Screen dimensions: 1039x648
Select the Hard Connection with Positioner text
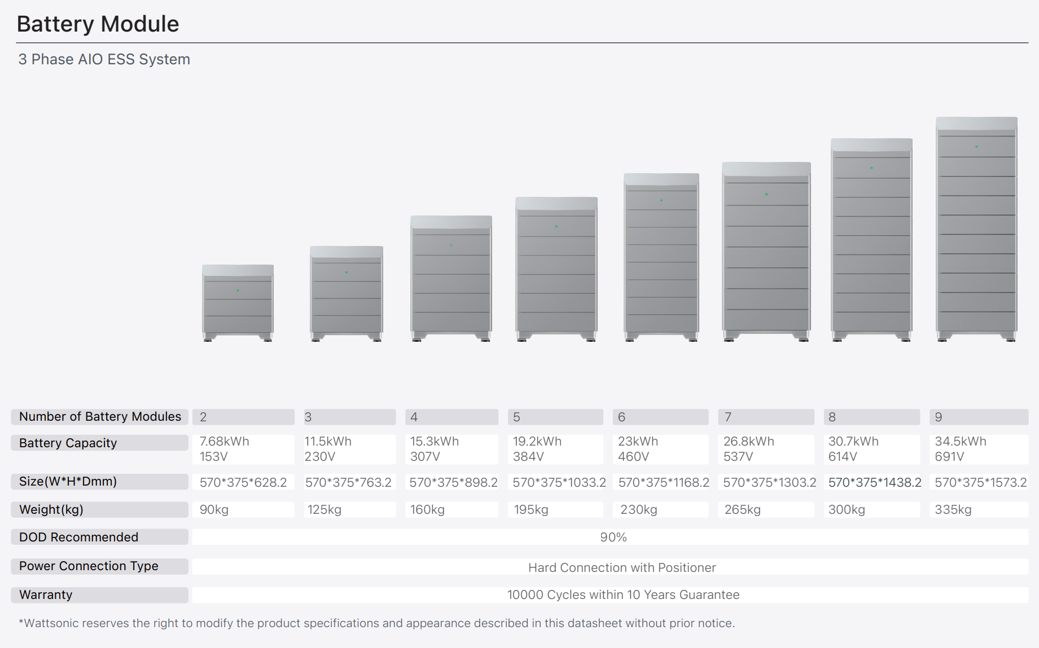point(622,568)
